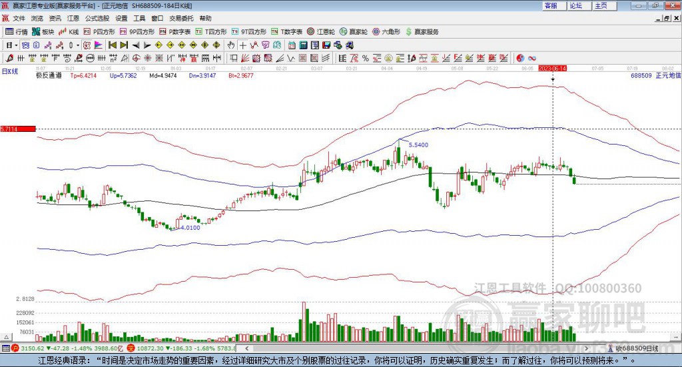Click the Bt=2.9677 indicator value
Image resolution: width=682 pixels, height=367 pixels.
(x=241, y=76)
